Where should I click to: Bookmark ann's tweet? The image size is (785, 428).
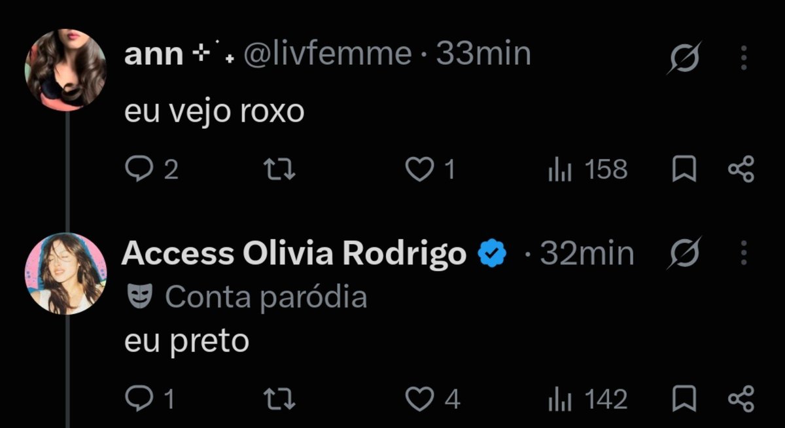684,170
